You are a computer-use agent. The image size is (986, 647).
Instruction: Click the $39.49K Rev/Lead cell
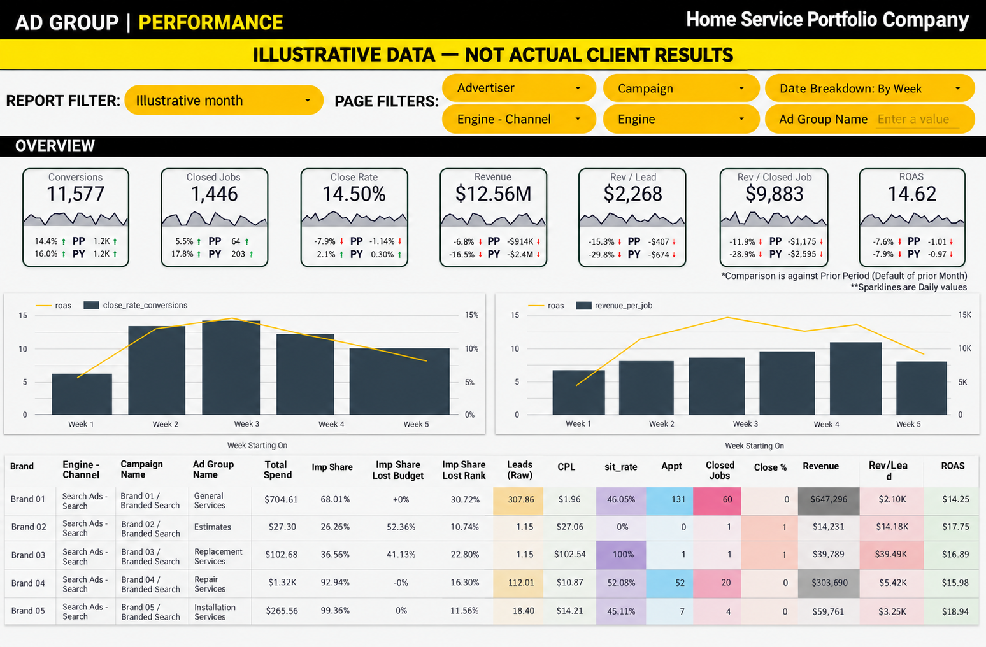[891, 555]
